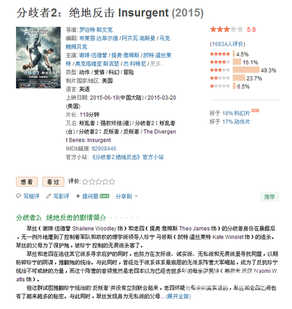The height and width of the screenshot is (309, 292).
Task: Open director 罗伯特·斯文克 link
Action: [x=96, y=30]
